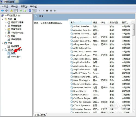Select the Base Filtering Engine row
The width and height of the screenshot is (136, 117).
coord(100,80)
